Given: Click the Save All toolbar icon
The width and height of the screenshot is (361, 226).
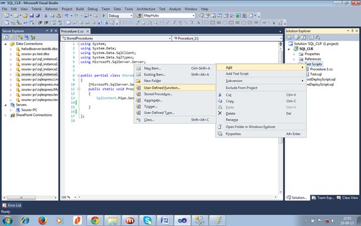Looking at the screenshot, I should coord(38,16).
